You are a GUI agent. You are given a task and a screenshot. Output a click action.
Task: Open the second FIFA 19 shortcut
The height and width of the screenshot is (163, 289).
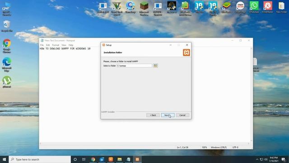(213, 8)
